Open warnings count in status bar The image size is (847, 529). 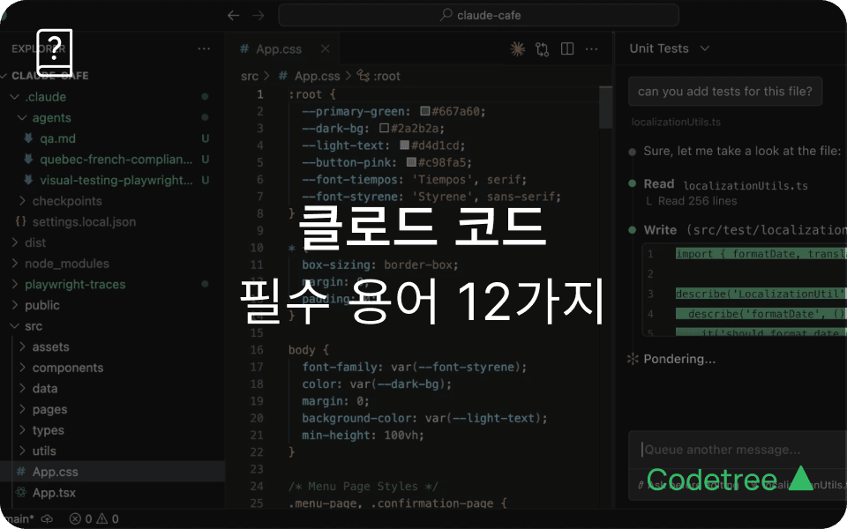click(108, 519)
